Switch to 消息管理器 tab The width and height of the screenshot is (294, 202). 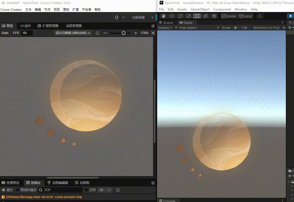tap(74, 26)
